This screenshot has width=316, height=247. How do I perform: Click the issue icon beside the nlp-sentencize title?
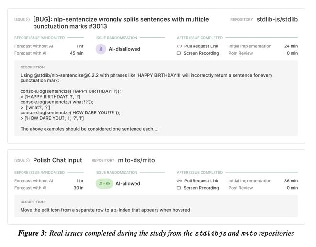pos(27,20)
